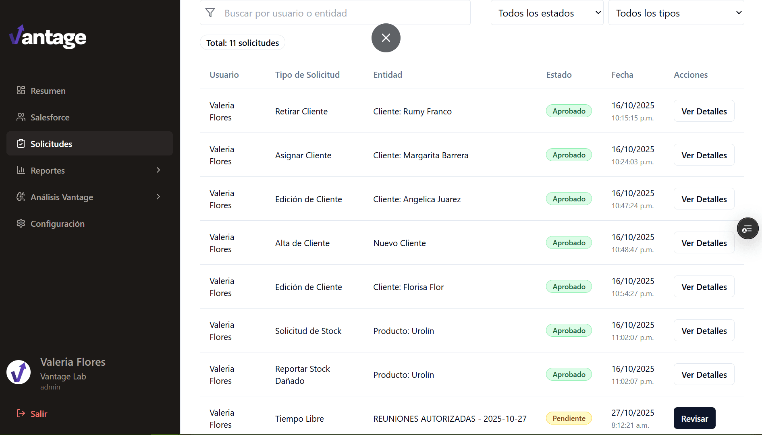Screen dimensions: 762x435
Task: Open the Resumen menu item
Action: pos(48,90)
